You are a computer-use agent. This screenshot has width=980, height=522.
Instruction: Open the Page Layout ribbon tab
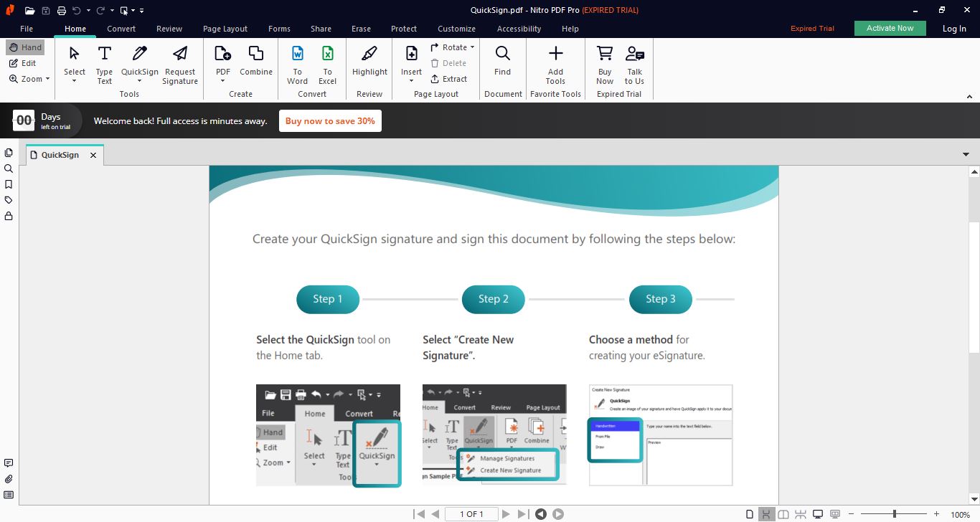[225, 29]
